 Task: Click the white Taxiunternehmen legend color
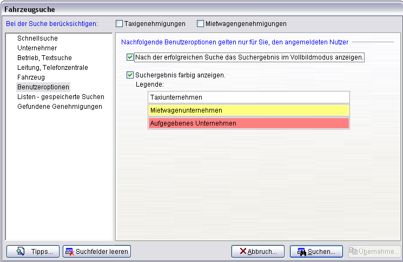point(248,97)
